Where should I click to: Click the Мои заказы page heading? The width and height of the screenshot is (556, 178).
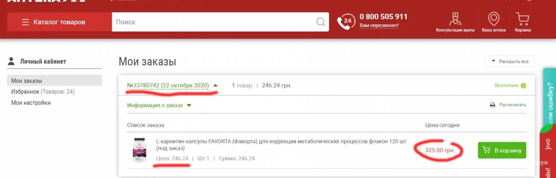coord(147,62)
